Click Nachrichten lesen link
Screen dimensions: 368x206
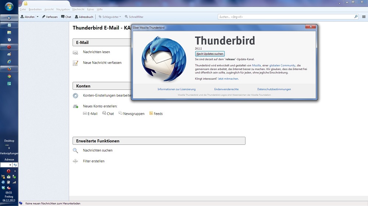coord(96,52)
